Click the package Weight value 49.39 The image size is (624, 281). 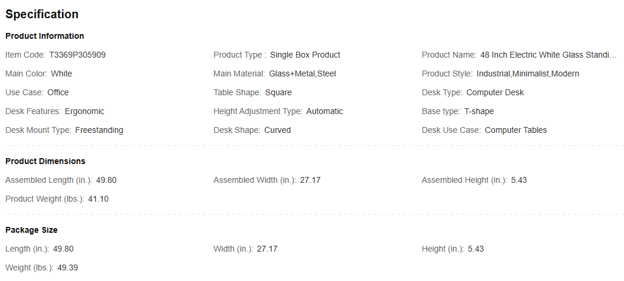pos(68,267)
